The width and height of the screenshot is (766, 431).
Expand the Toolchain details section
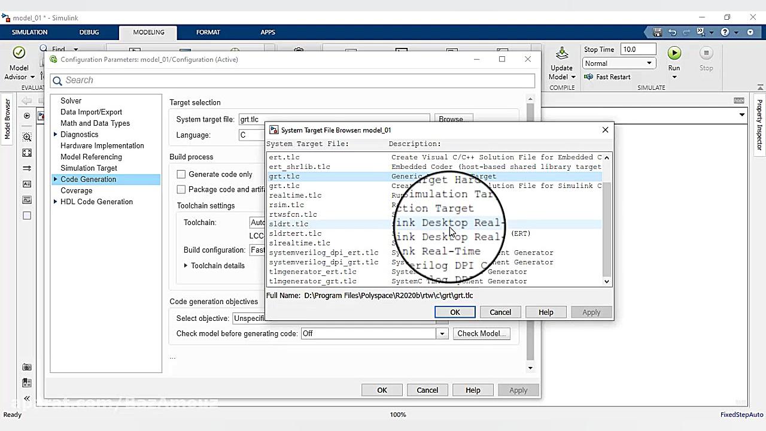pos(186,265)
